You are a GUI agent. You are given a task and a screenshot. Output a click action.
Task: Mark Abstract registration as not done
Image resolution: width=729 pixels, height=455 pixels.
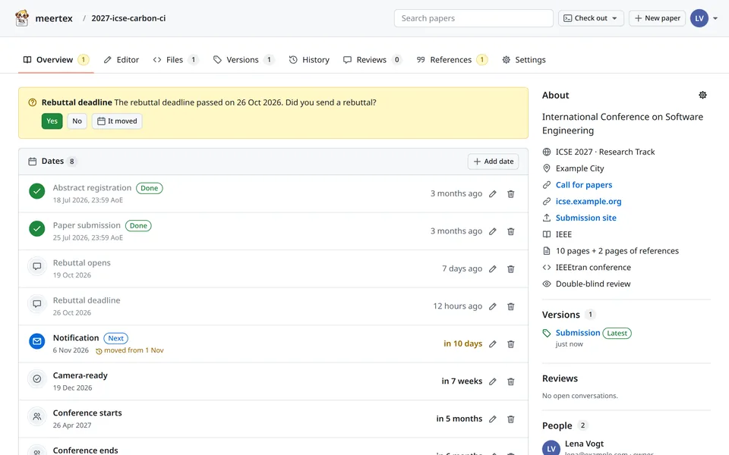(x=36, y=191)
